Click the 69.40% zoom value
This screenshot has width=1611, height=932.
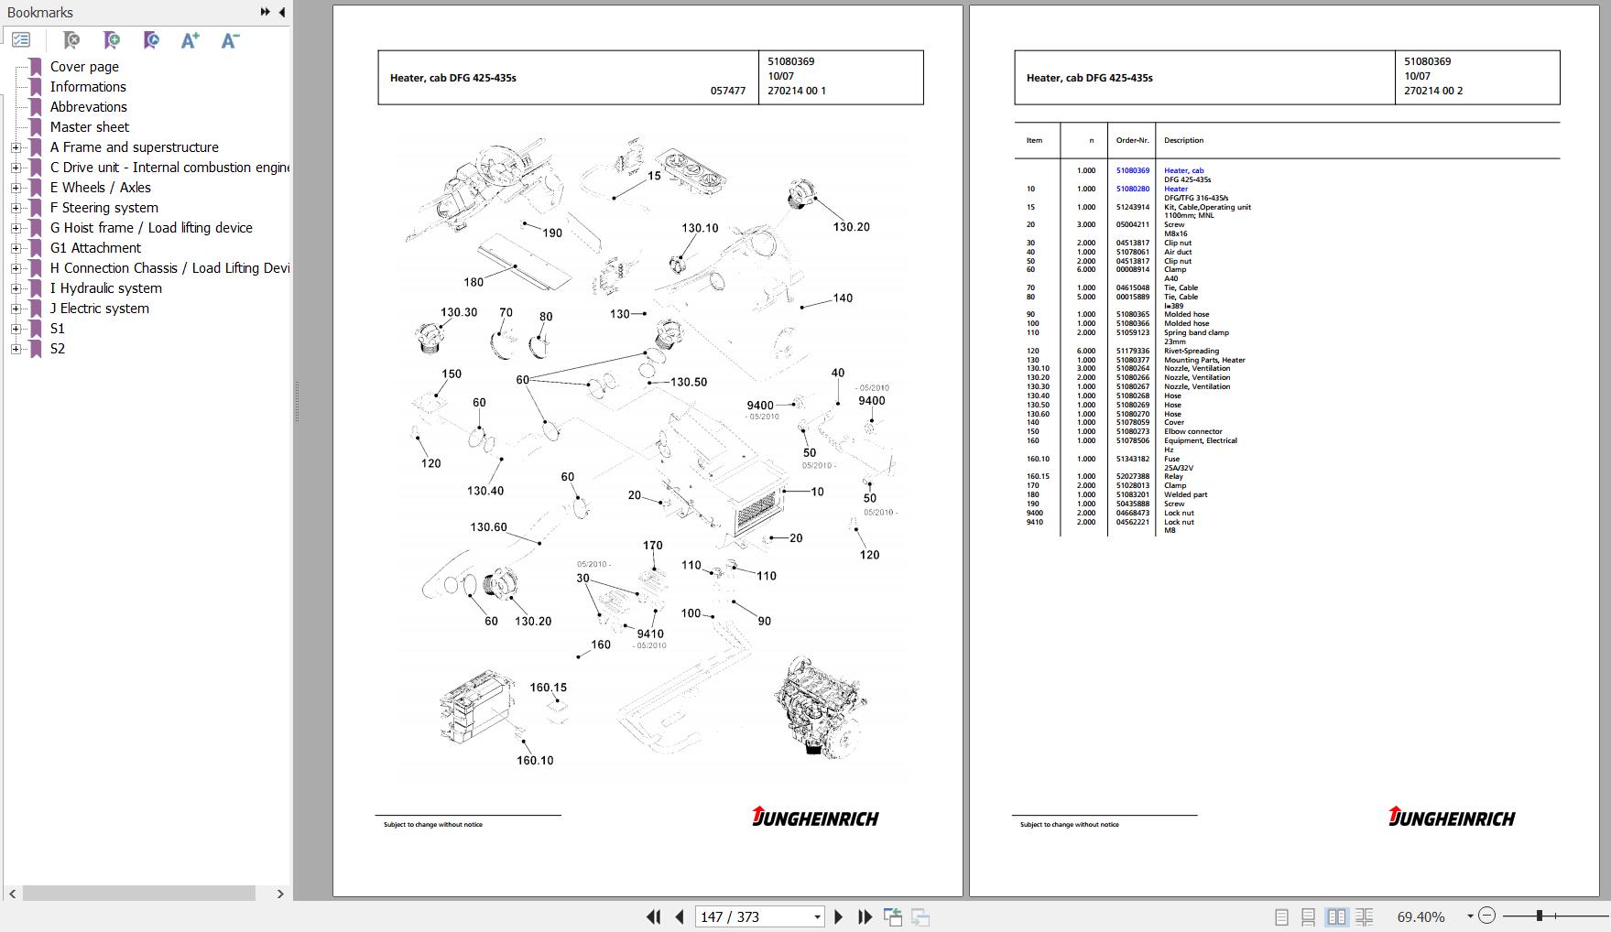(1421, 916)
